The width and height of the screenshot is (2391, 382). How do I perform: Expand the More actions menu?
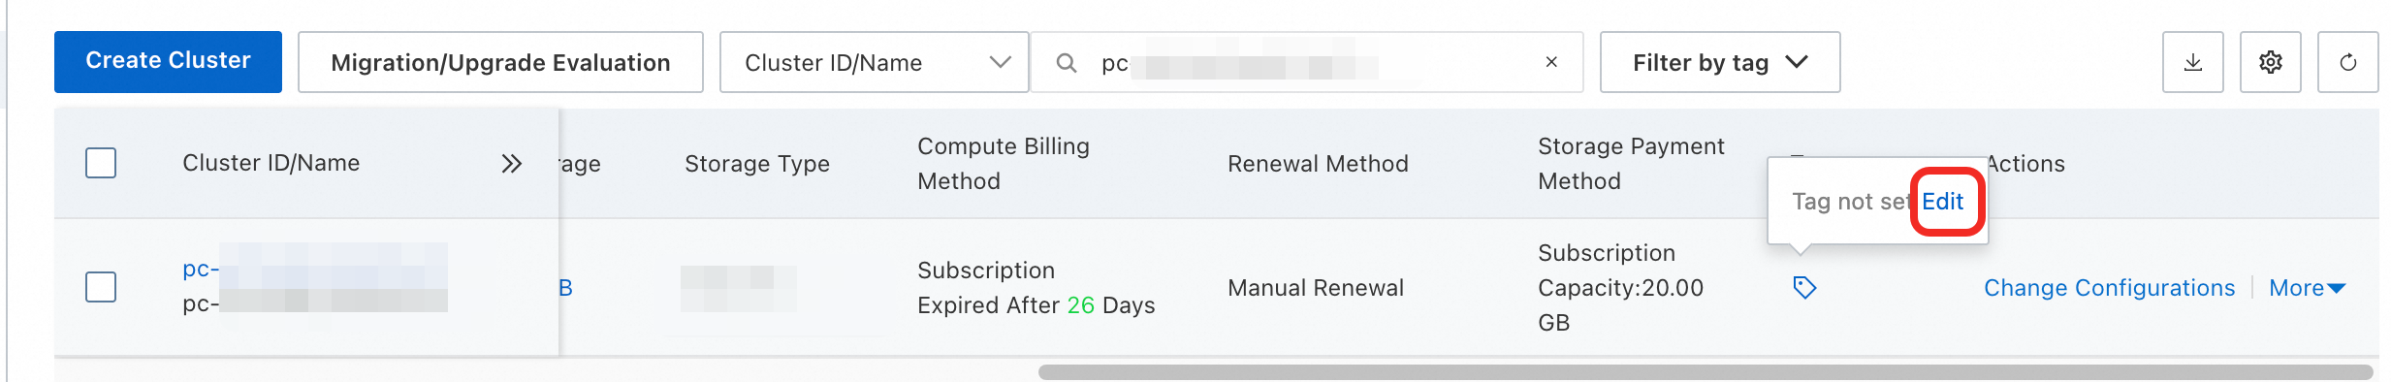[x=2307, y=288]
